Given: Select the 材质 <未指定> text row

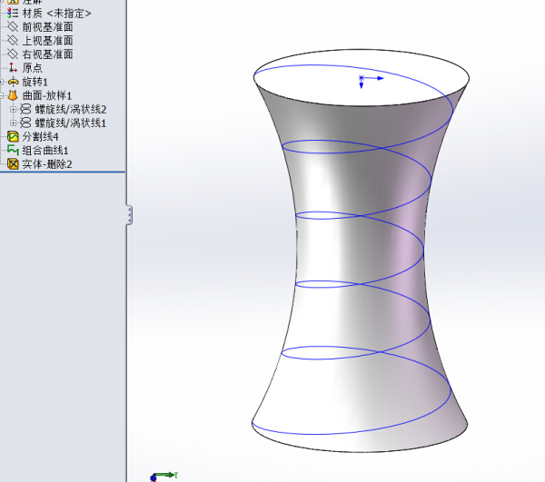Looking at the screenshot, I should [x=56, y=14].
